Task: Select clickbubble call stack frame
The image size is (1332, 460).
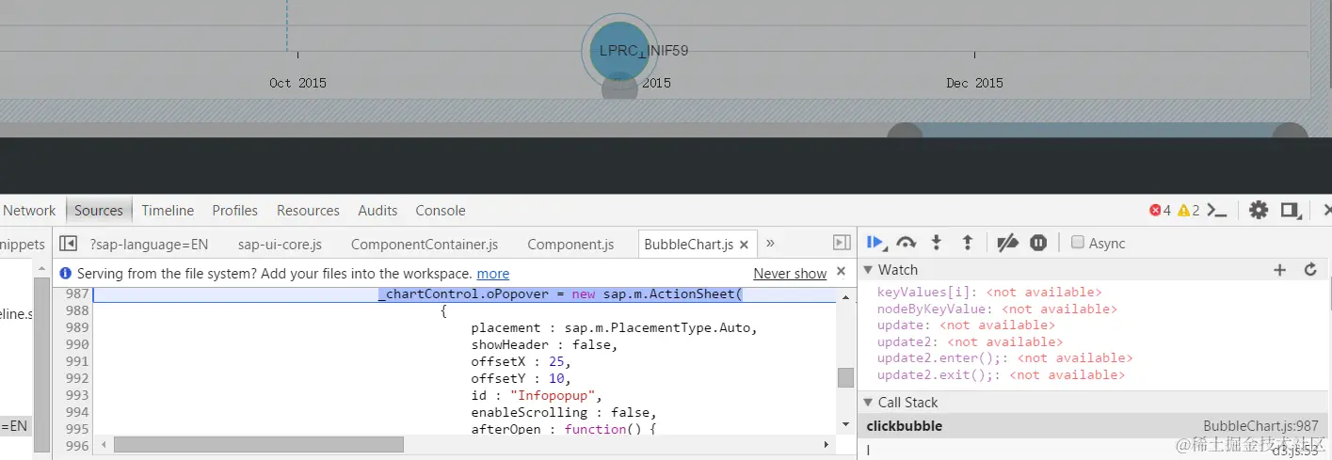Action: pyautogui.click(x=1093, y=426)
